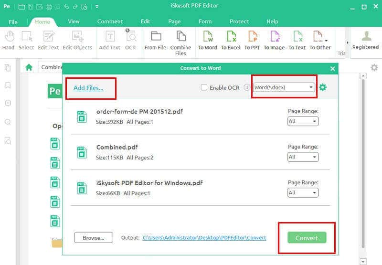Expand the ribbon right scroll arrow
382x265 pixels.
click(348, 42)
